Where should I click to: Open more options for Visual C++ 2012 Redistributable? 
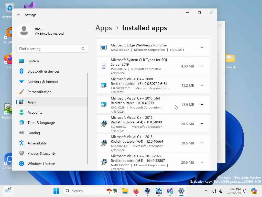(201, 124)
